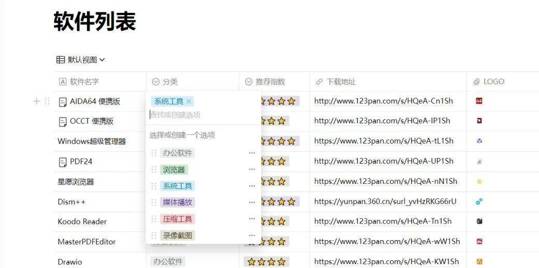Click the 查找或创建选项 search field
The height and width of the screenshot is (268, 539).
coord(202,115)
